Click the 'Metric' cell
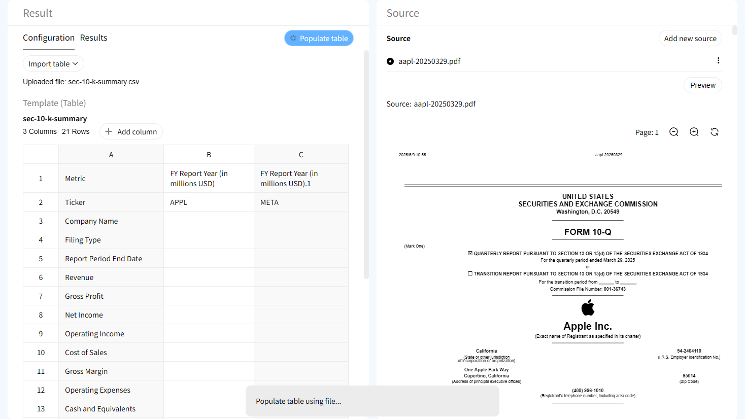The image size is (745, 419). click(111, 179)
